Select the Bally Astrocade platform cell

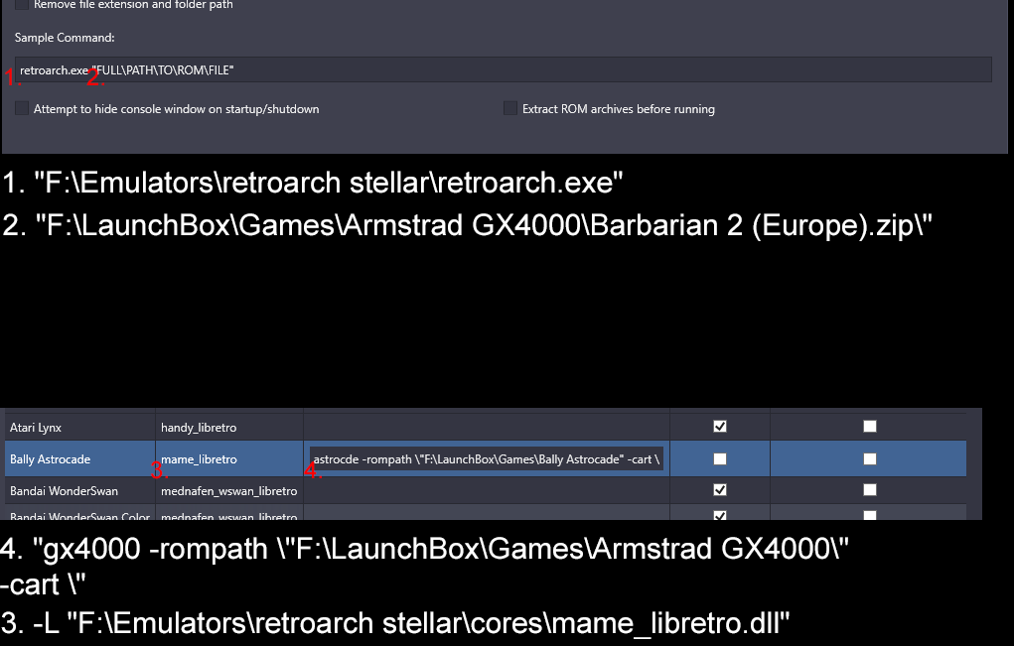80,459
